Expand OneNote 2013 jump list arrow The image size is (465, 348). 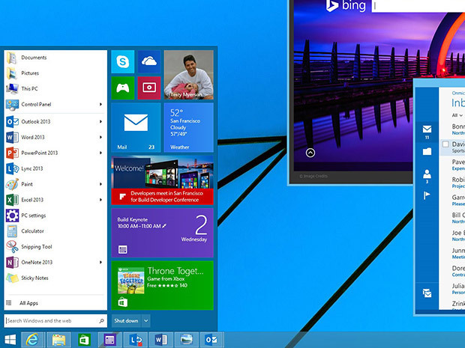[100, 262]
